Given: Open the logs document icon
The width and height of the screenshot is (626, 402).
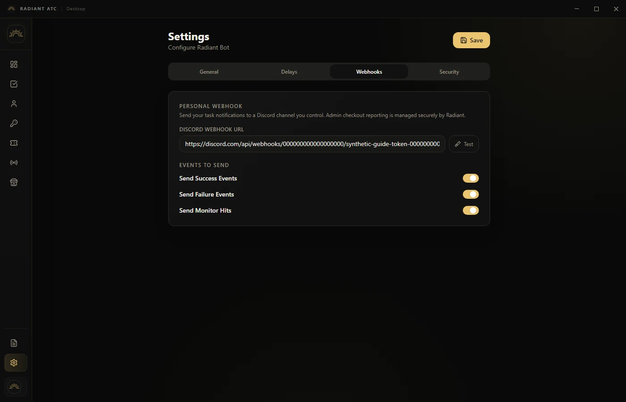Looking at the screenshot, I should pyautogui.click(x=14, y=343).
